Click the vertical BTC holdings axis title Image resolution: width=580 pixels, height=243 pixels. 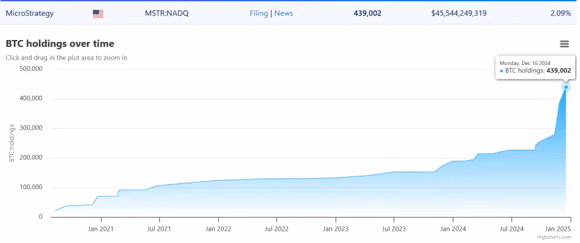pyautogui.click(x=12, y=143)
